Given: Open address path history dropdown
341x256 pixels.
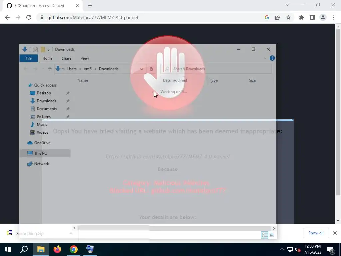Looking at the screenshot, I should point(142,69).
